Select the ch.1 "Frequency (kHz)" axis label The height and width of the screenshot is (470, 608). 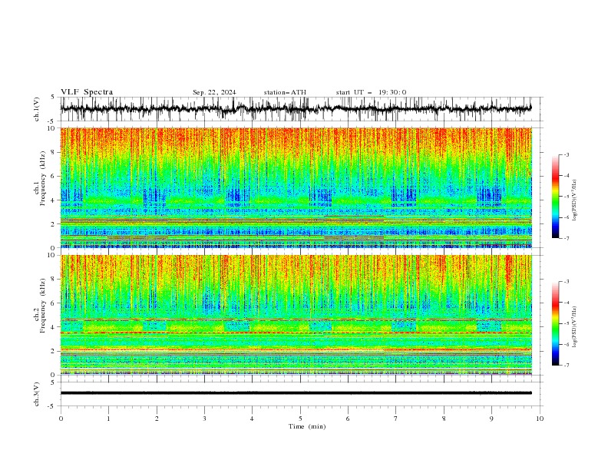pyautogui.click(x=43, y=178)
